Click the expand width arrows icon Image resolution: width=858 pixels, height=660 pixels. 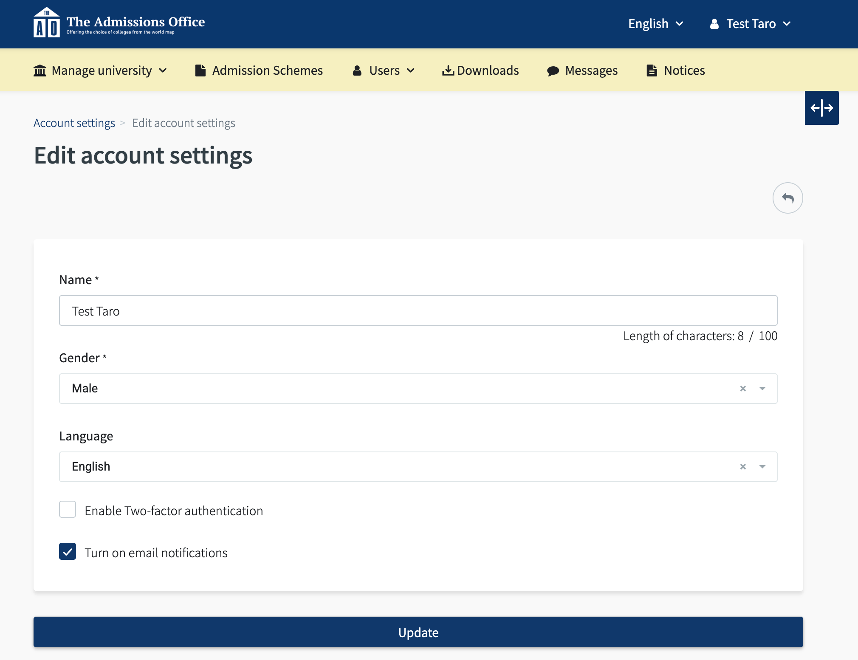pyautogui.click(x=821, y=108)
